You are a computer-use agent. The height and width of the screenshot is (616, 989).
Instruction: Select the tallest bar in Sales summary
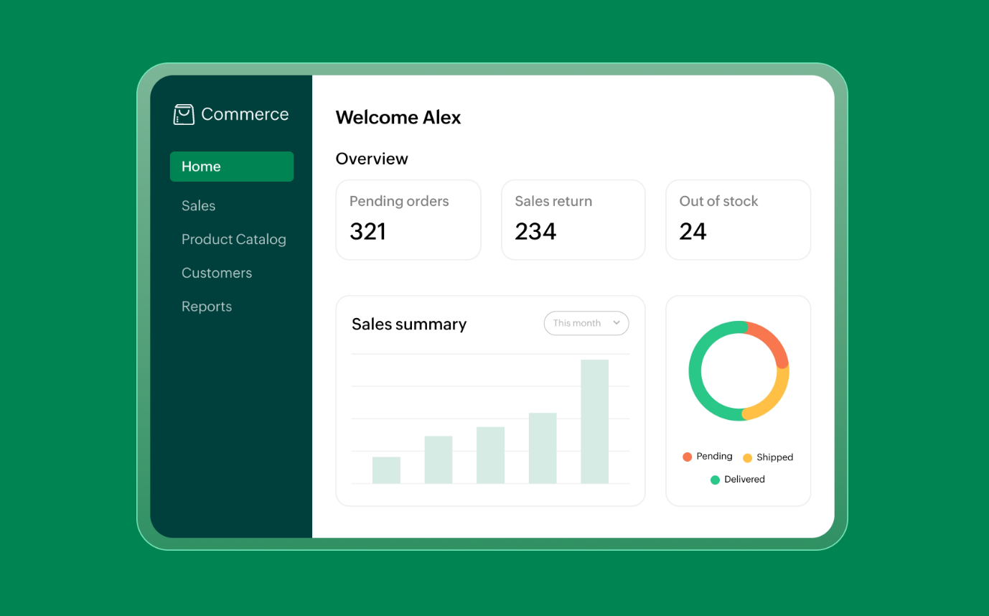(594, 421)
